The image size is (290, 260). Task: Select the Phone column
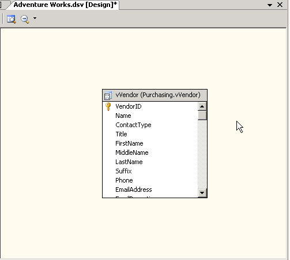pyautogui.click(x=124, y=180)
